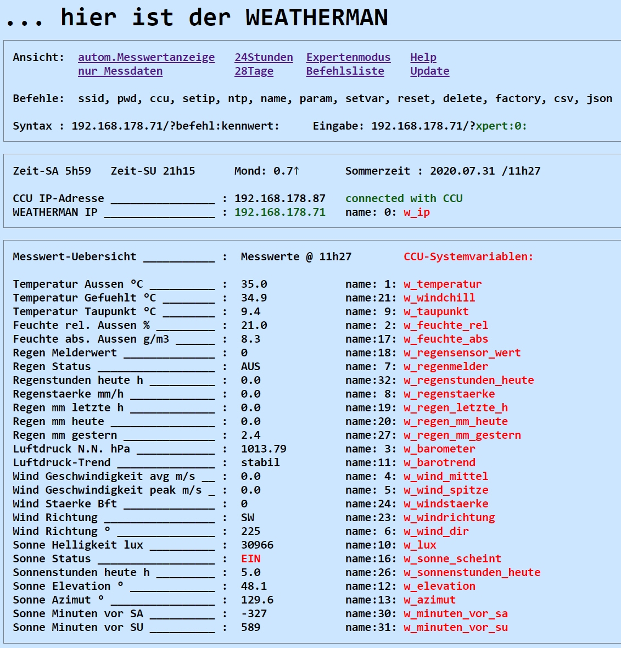This screenshot has width=621, height=648.
Task: Click the w_feuchte_rel variable name
Action: point(446,325)
